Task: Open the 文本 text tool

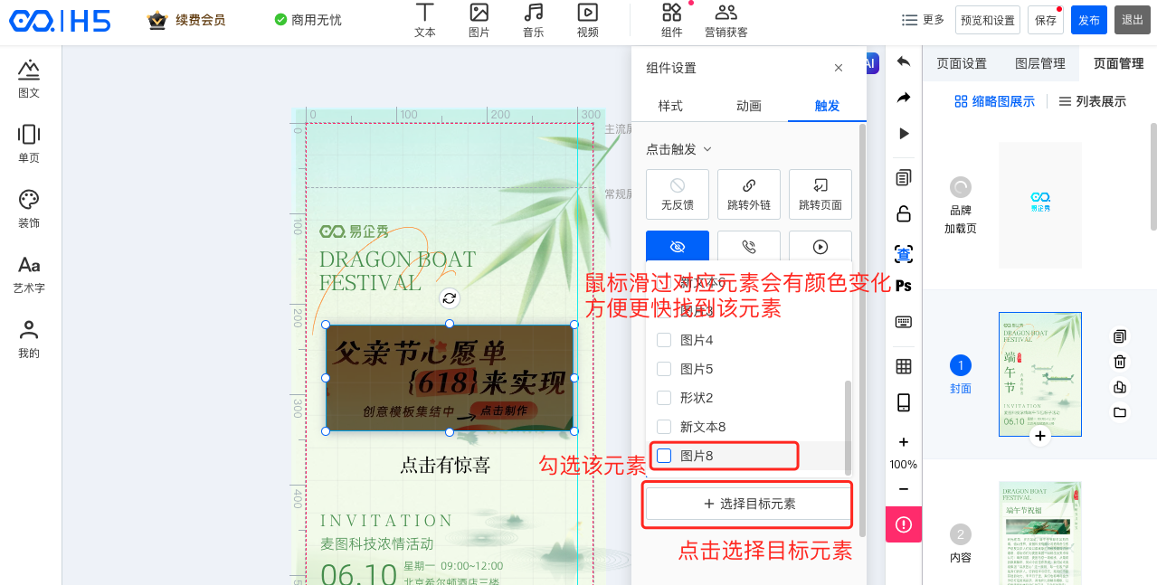Action: [424, 20]
